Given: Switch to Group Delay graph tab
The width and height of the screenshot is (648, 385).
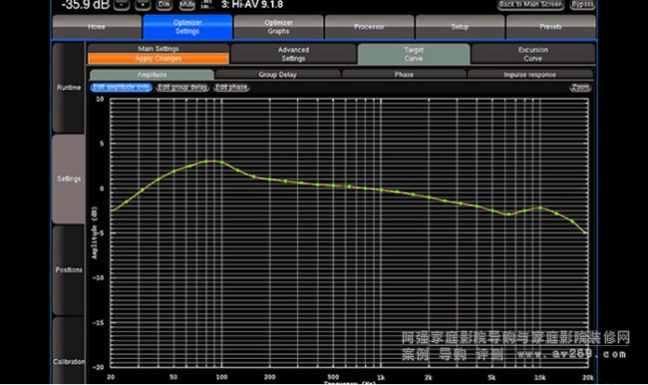Looking at the screenshot, I should (x=278, y=75).
